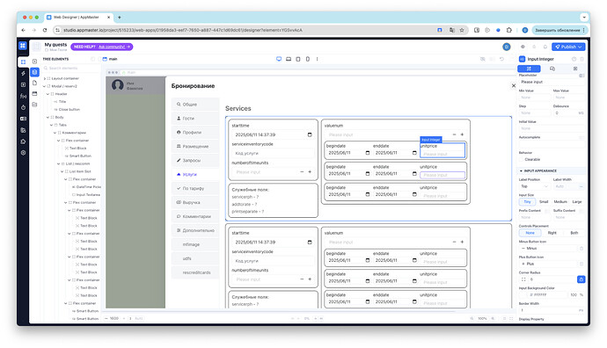
Task: Click the Publish button
Action: [568, 47]
